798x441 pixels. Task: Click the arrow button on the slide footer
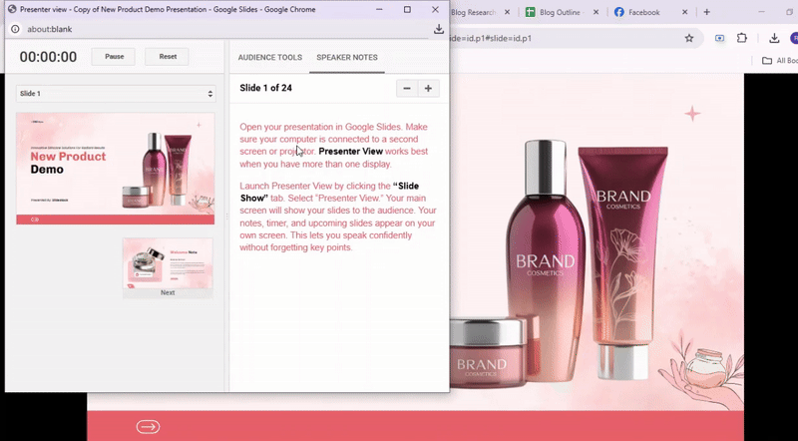(x=148, y=427)
